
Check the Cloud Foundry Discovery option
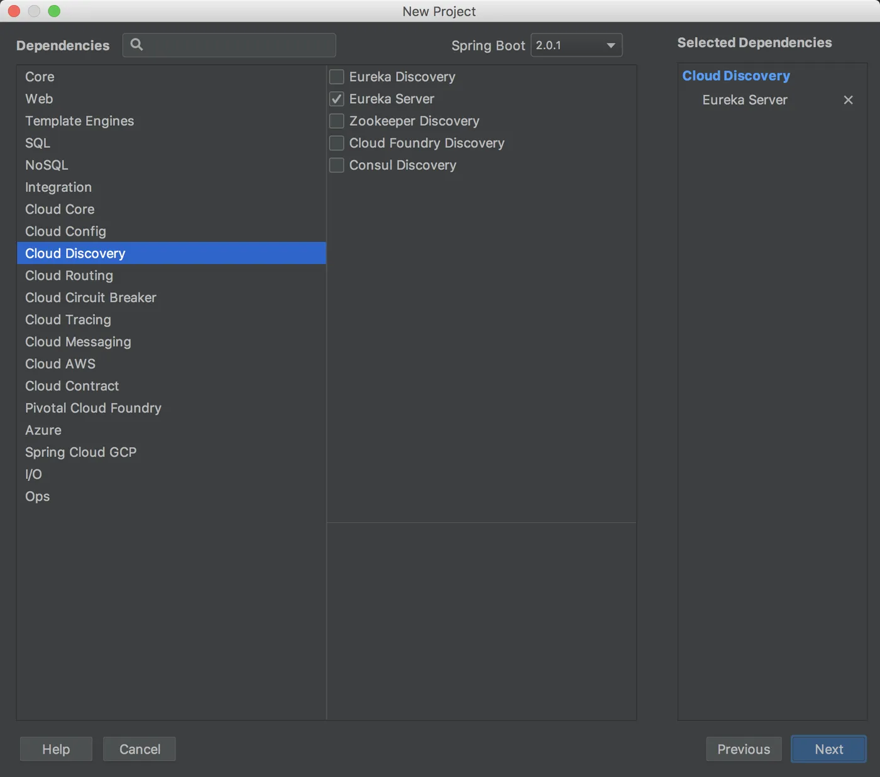[337, 143]
